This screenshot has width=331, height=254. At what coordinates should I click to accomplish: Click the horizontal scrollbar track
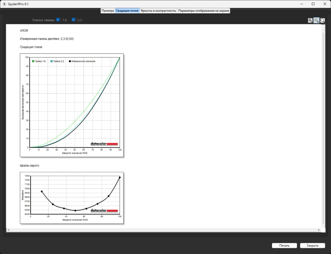163,230
